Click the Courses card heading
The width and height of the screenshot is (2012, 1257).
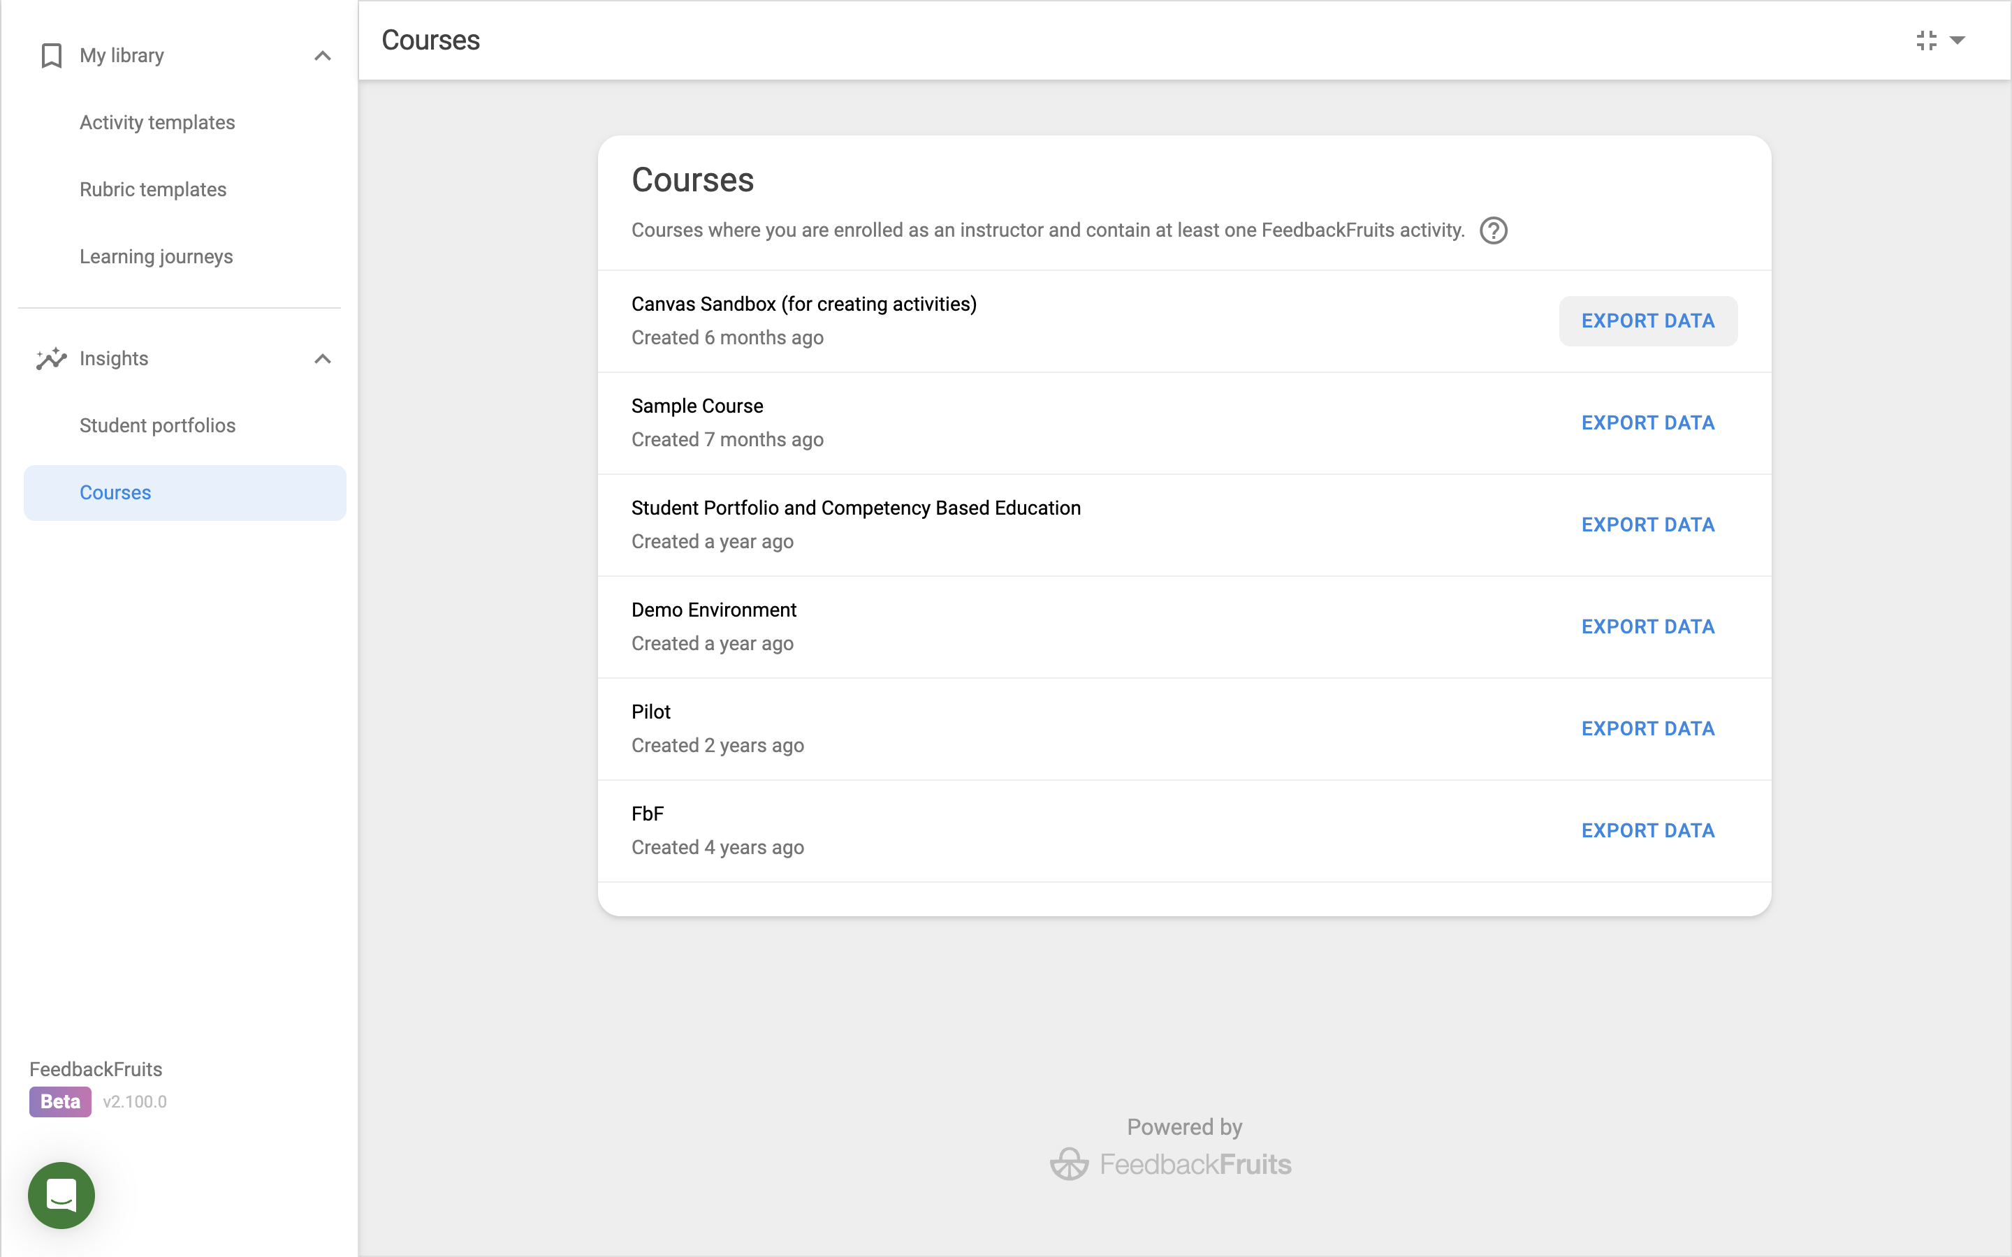pos(692,180)
